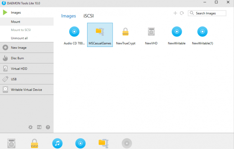
Task: Add an image with the plus icon
Action: (x=175, y=13)
